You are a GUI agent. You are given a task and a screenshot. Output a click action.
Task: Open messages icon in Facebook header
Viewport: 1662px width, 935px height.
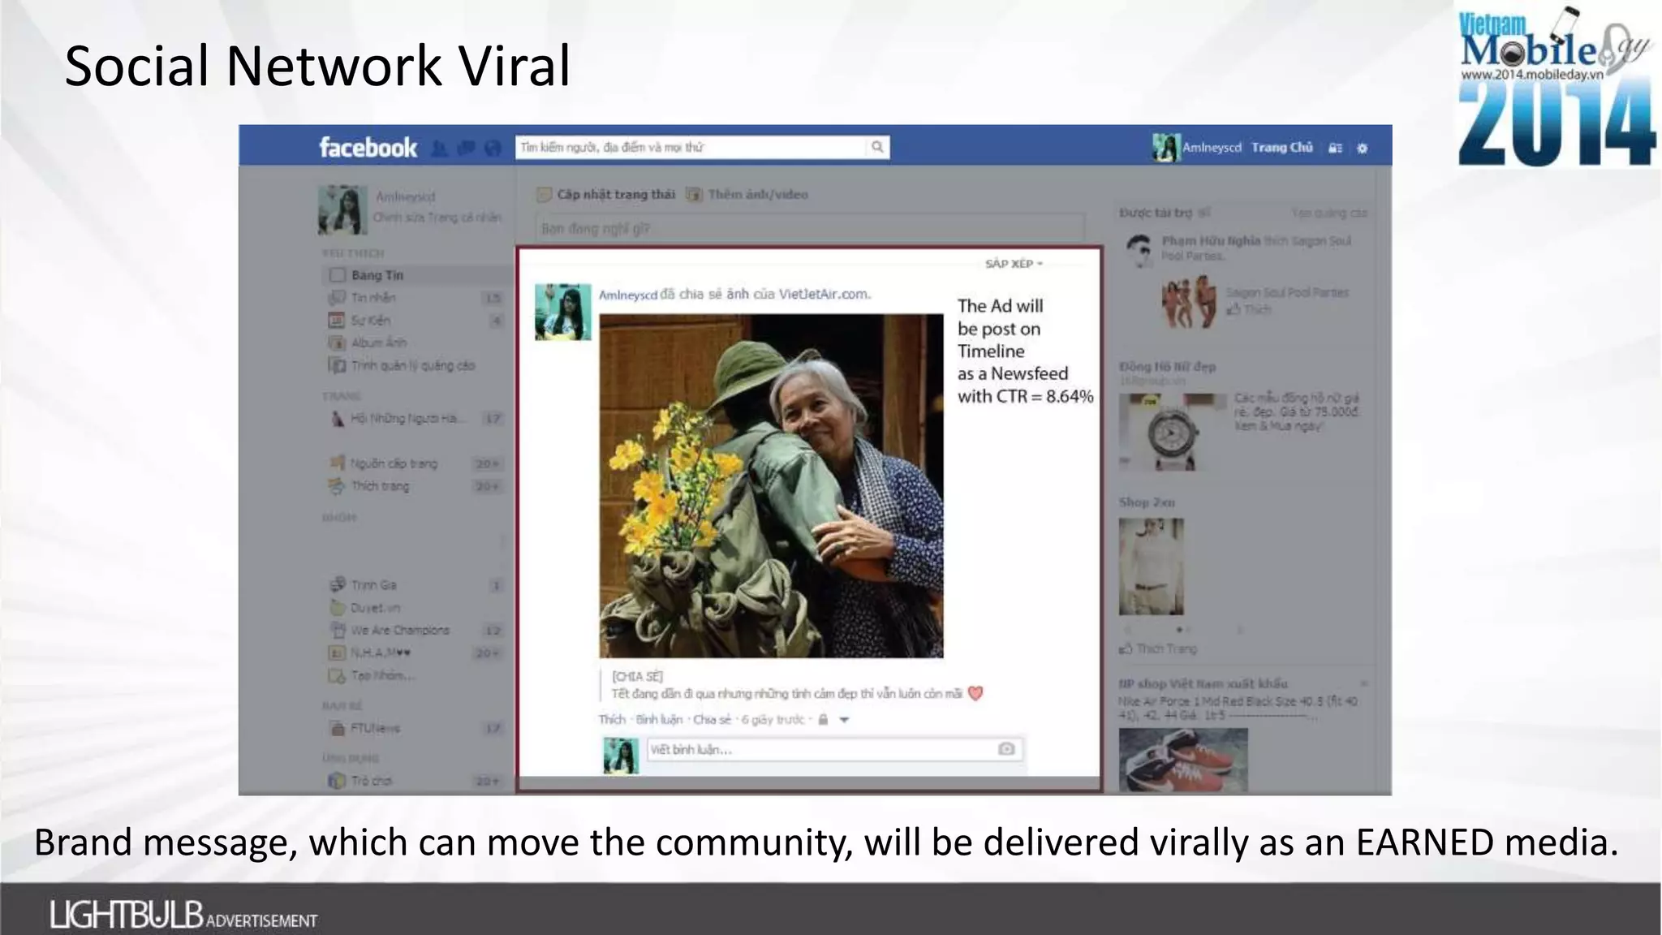pos(466,149)
